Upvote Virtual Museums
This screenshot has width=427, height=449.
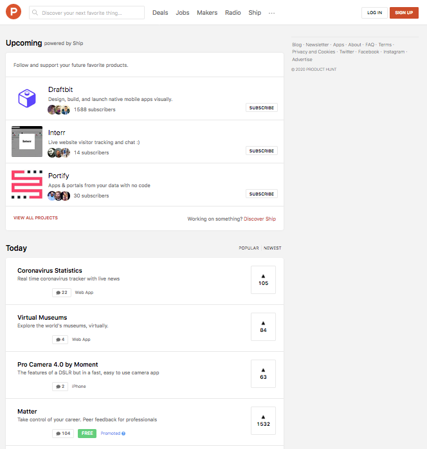[263, 327]
